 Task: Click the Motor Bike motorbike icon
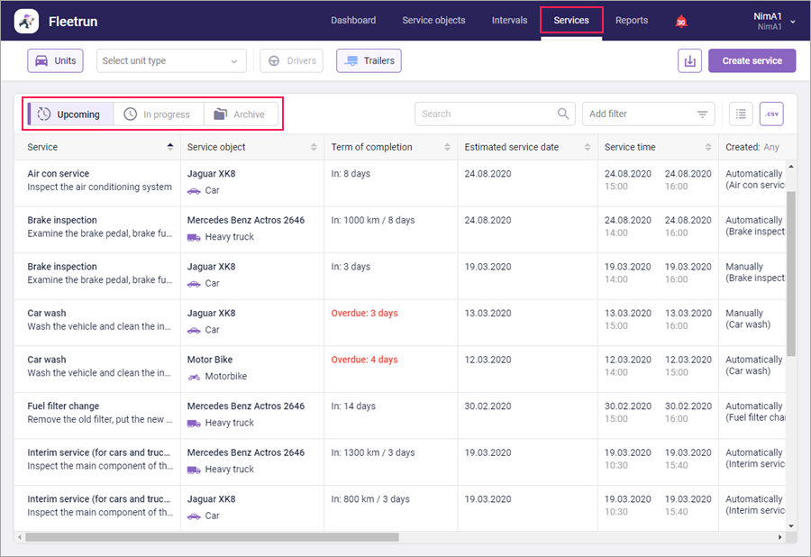coord(194,377)
